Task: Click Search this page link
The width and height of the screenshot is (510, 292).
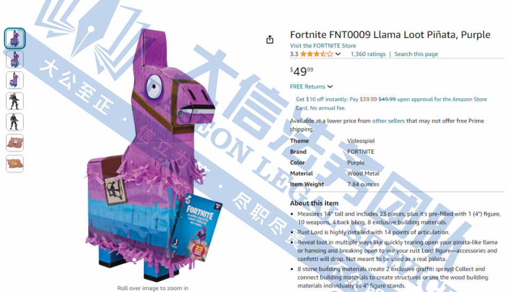Action: (416, 54)
